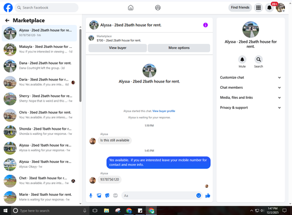Open the notifications bell with red badge
The image size is (292, 215).
pos(269,8)
